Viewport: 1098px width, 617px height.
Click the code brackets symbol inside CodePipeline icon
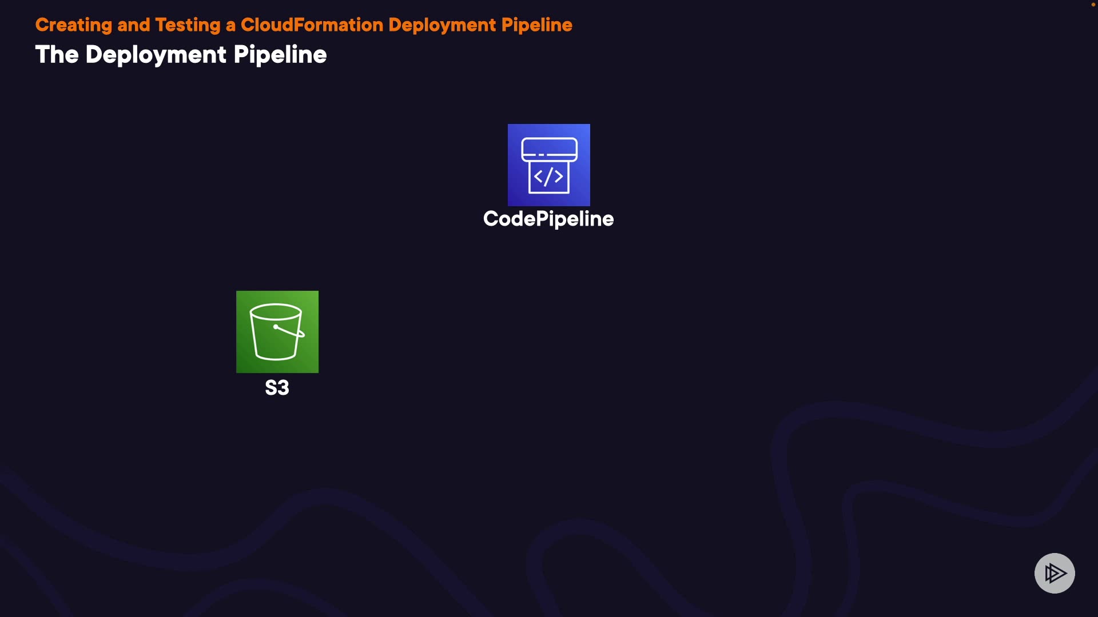[x=548, y=177]
